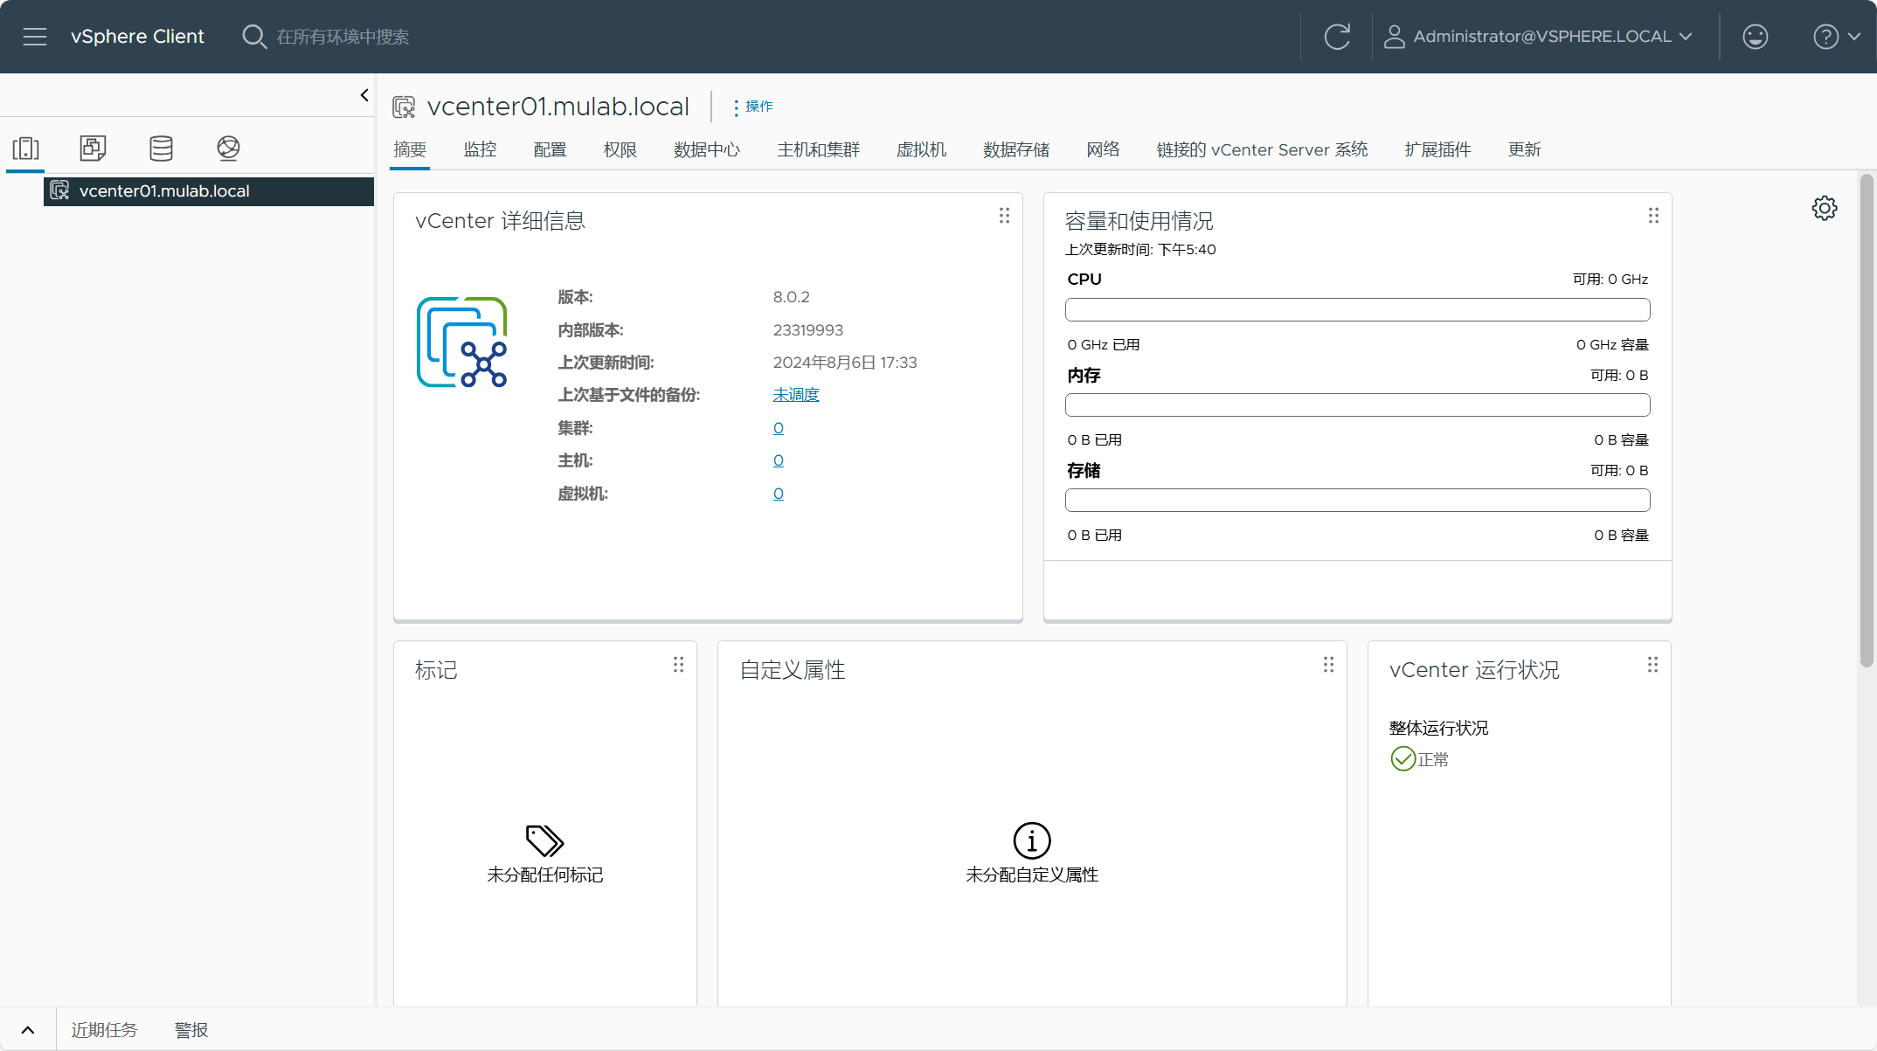
Task: Expand the Administrator@VSPHERE.LOCAL user menu
Action: 1538,37
